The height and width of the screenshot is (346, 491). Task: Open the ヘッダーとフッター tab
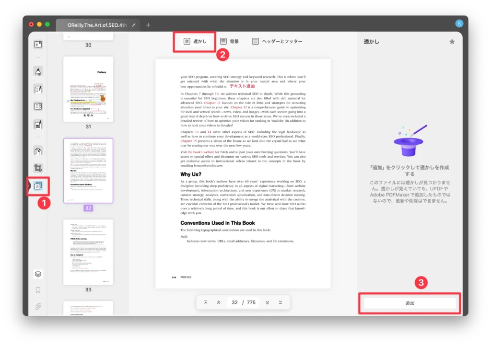pos(277,42)
